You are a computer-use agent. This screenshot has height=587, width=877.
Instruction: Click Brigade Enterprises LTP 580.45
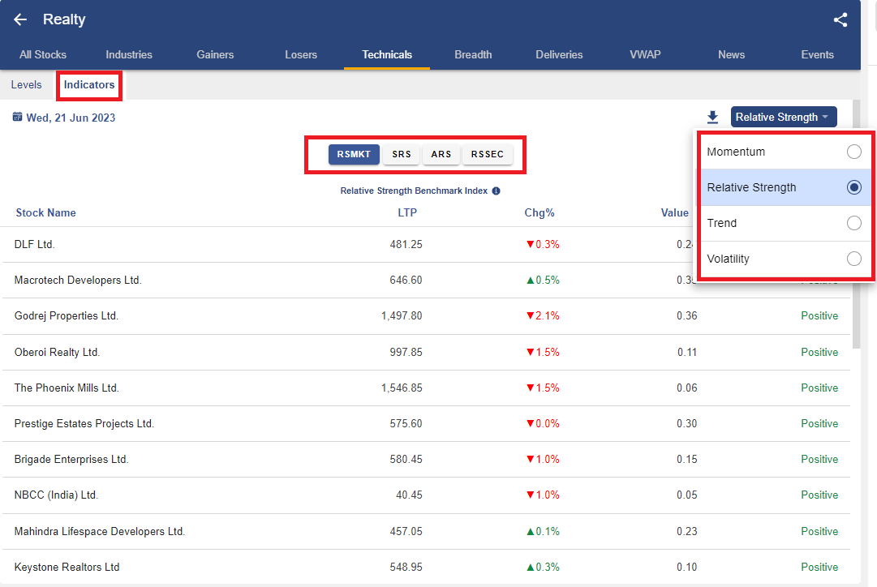point(406,460)
